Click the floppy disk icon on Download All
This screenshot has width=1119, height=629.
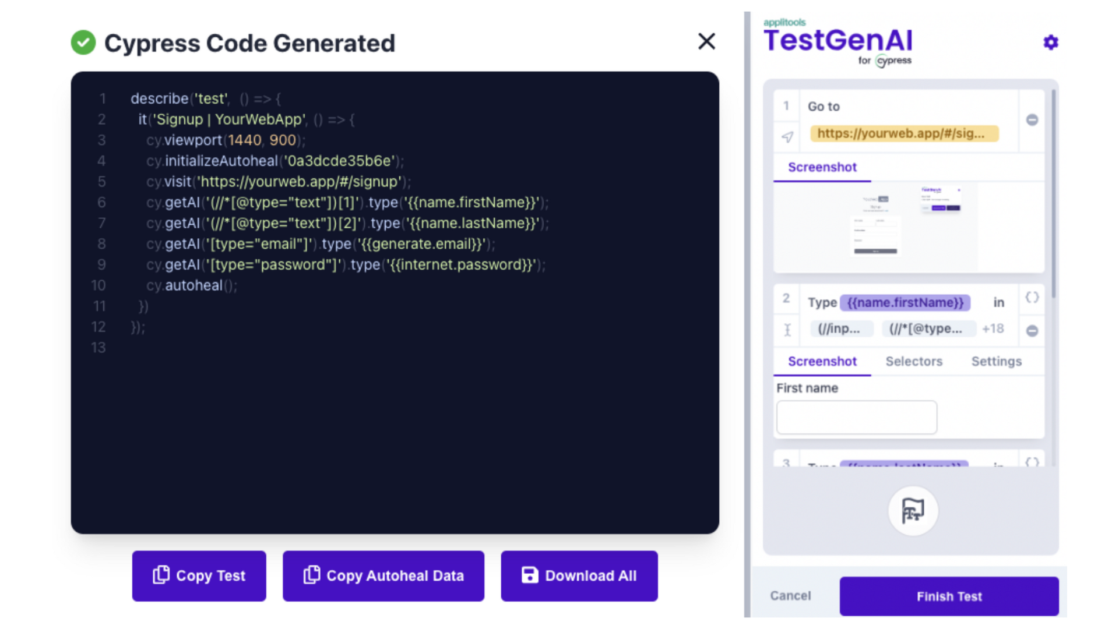click(x=529, y=575)
